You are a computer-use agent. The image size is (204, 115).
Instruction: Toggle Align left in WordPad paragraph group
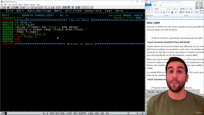[x=181, y=12]
